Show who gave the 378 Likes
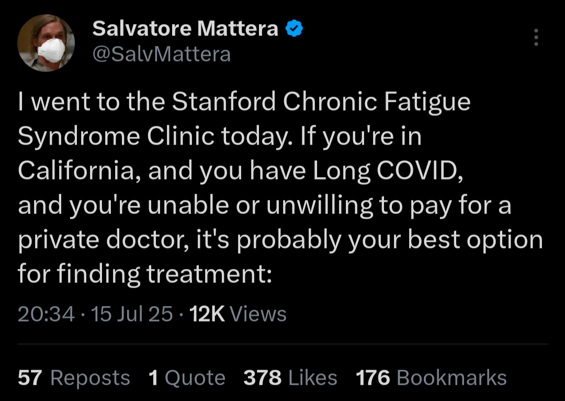This screenshot has width=565, height=401. click(x=290, y=378)
